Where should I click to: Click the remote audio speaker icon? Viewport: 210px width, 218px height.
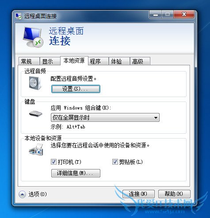35,83
